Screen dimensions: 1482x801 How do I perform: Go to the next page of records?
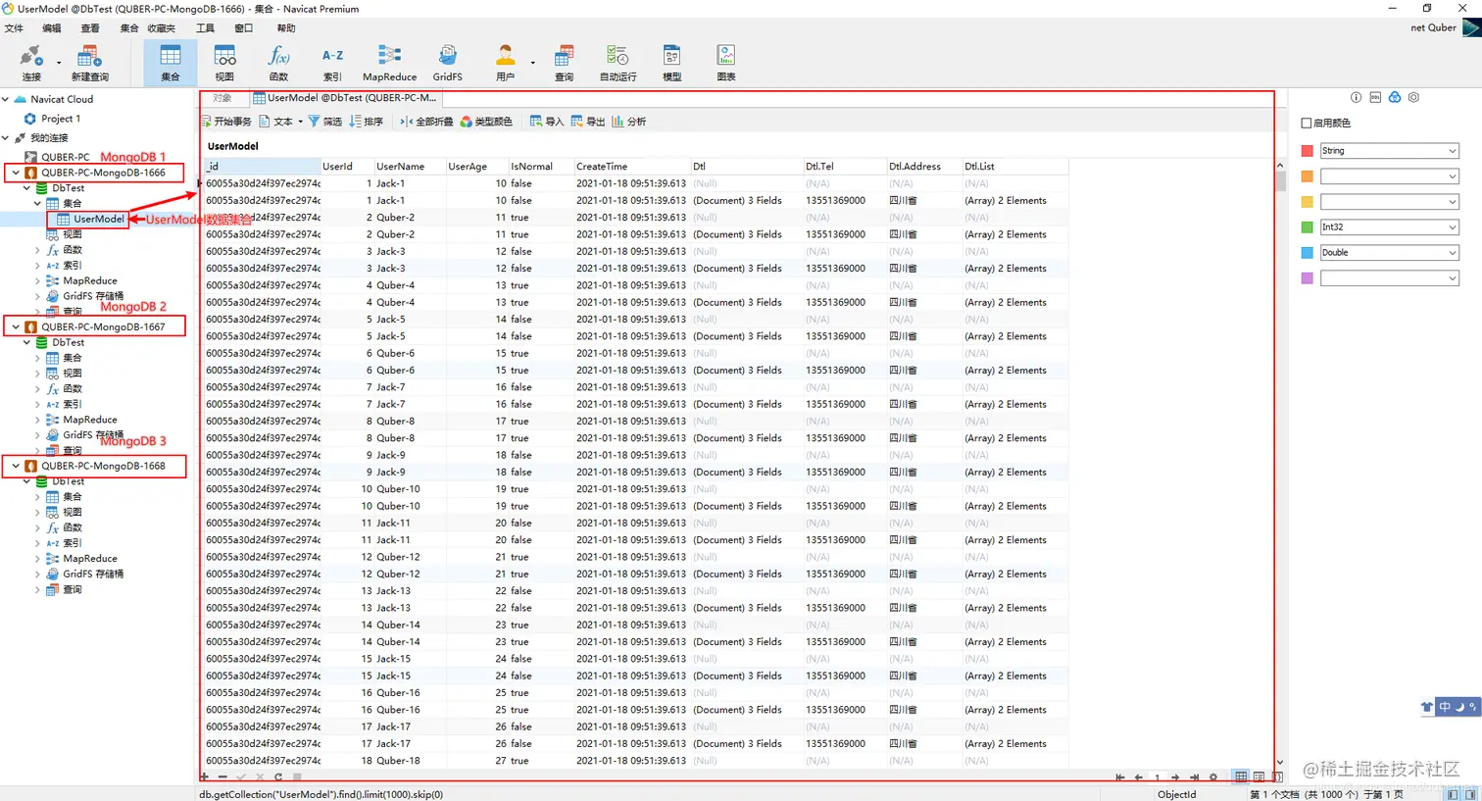[x=1175, y=777]
